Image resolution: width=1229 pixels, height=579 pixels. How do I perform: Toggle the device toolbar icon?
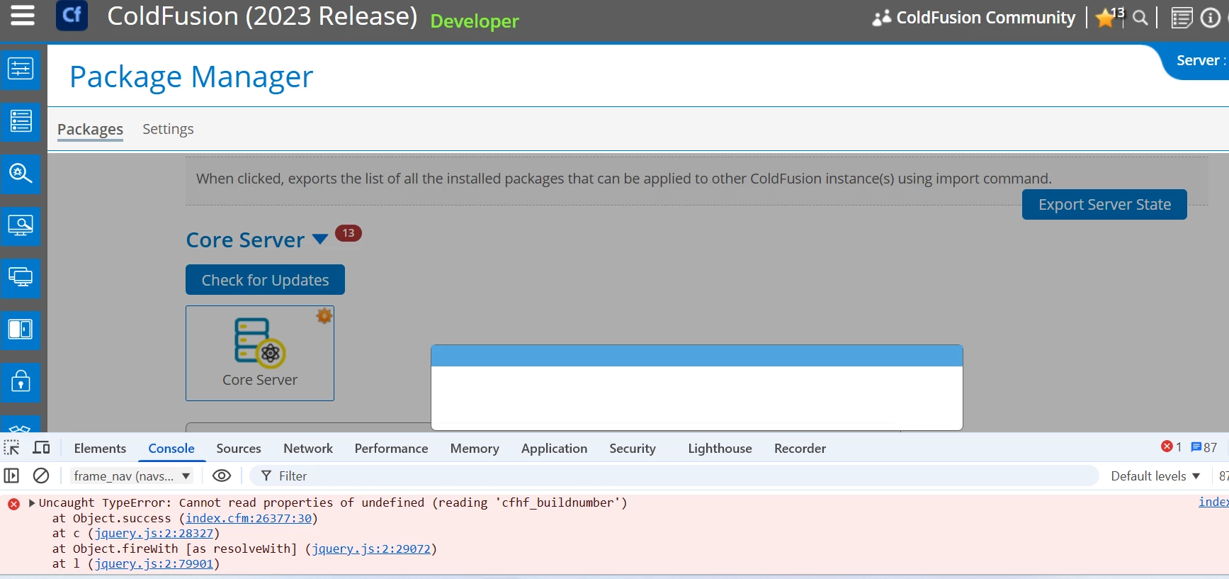tap(42, 448)
